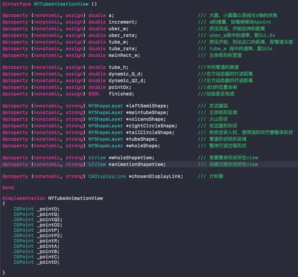
Task: Click the comment '火山形状'
Action: click(219, 119)
